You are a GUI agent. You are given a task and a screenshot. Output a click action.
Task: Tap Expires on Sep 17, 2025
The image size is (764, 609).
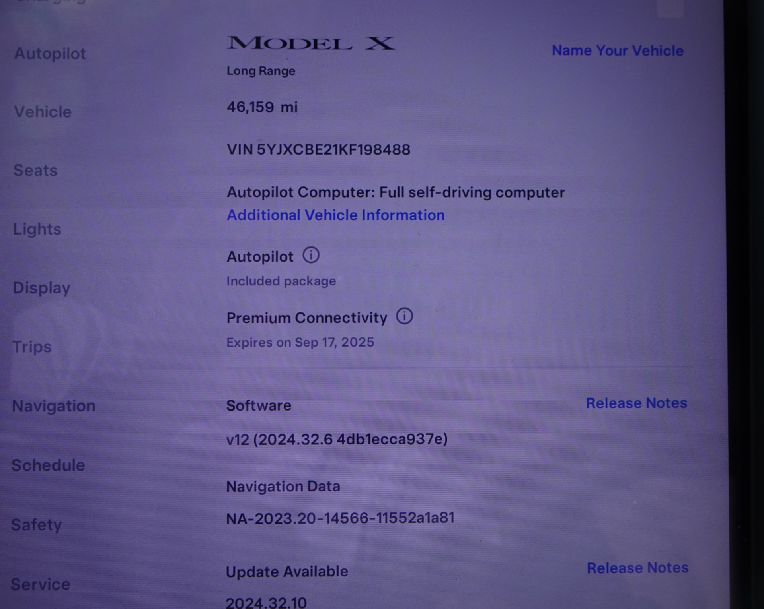pos(300,342)
